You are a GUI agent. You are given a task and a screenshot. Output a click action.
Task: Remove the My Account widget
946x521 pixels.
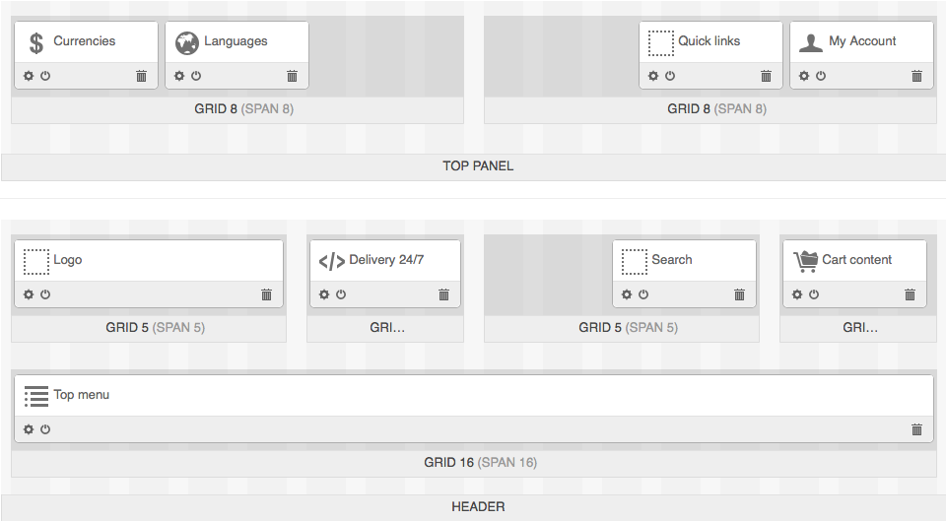pos(916,76)
